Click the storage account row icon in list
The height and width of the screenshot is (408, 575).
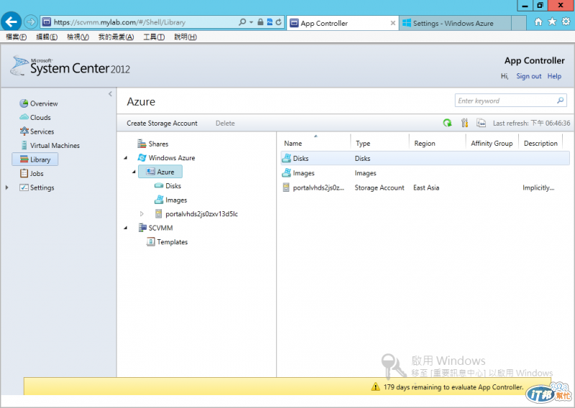286,187
